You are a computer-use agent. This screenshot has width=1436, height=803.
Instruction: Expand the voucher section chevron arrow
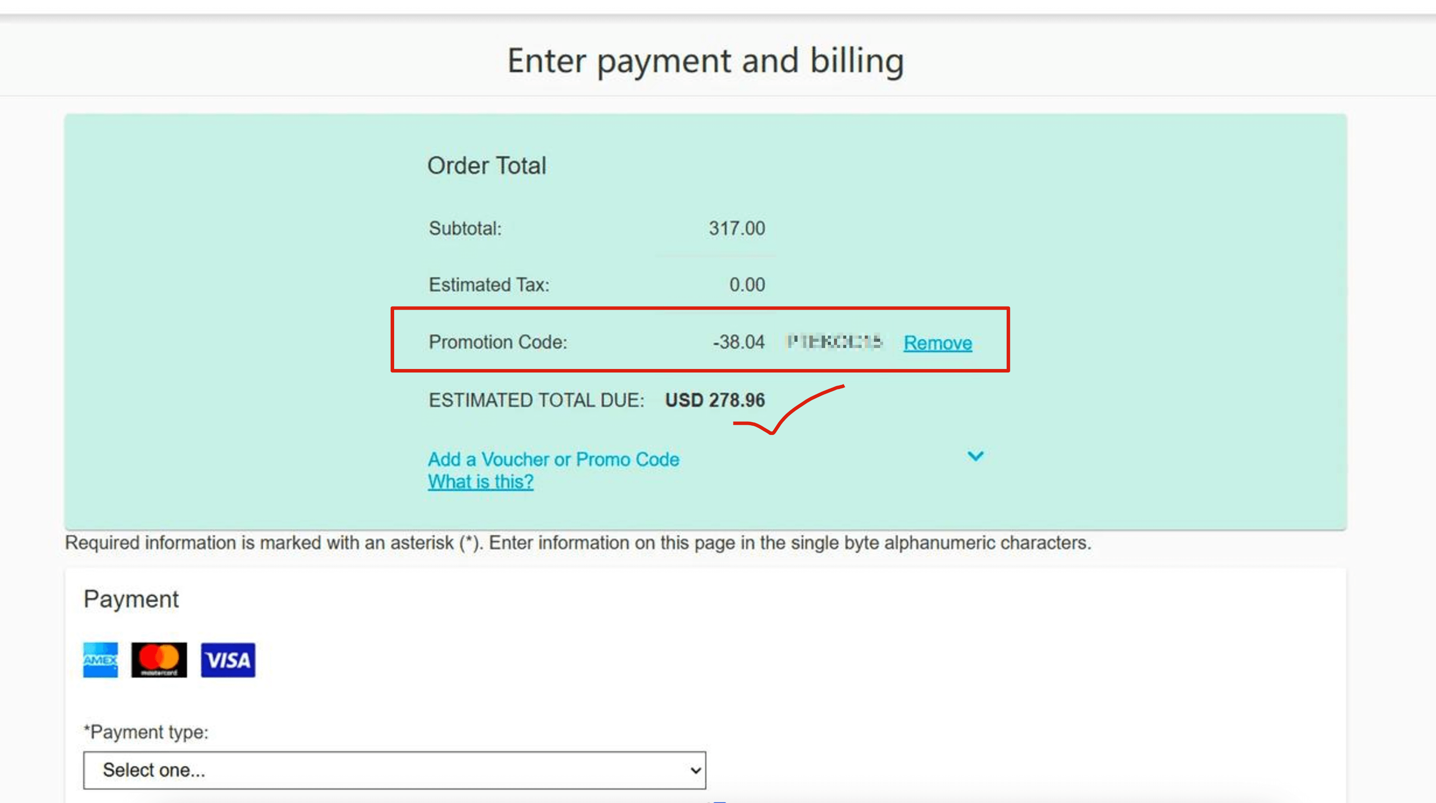(975, 456)
